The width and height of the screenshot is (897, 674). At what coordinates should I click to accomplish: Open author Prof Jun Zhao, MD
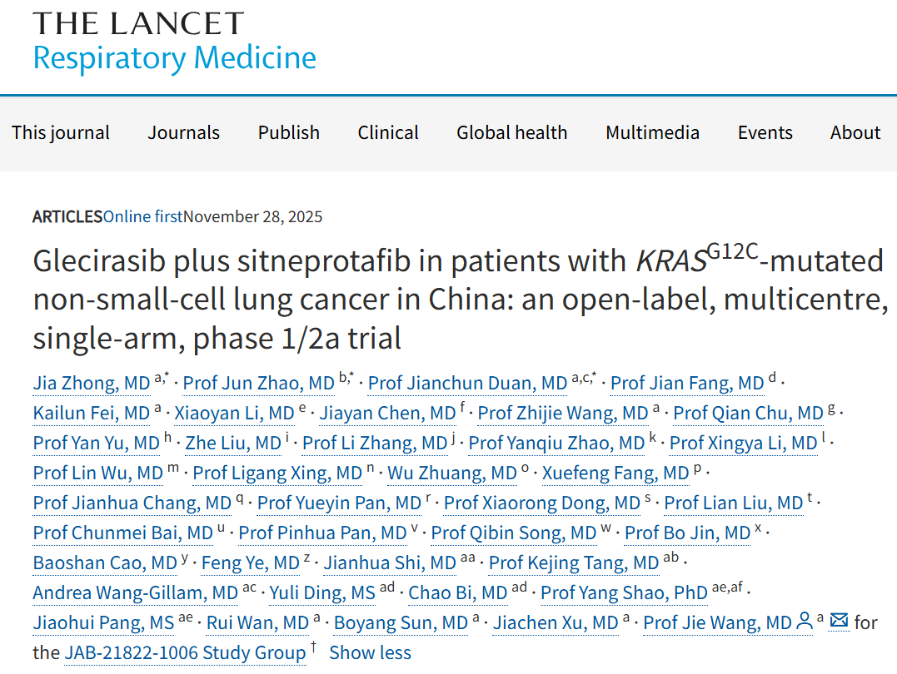tap(258, 383)
